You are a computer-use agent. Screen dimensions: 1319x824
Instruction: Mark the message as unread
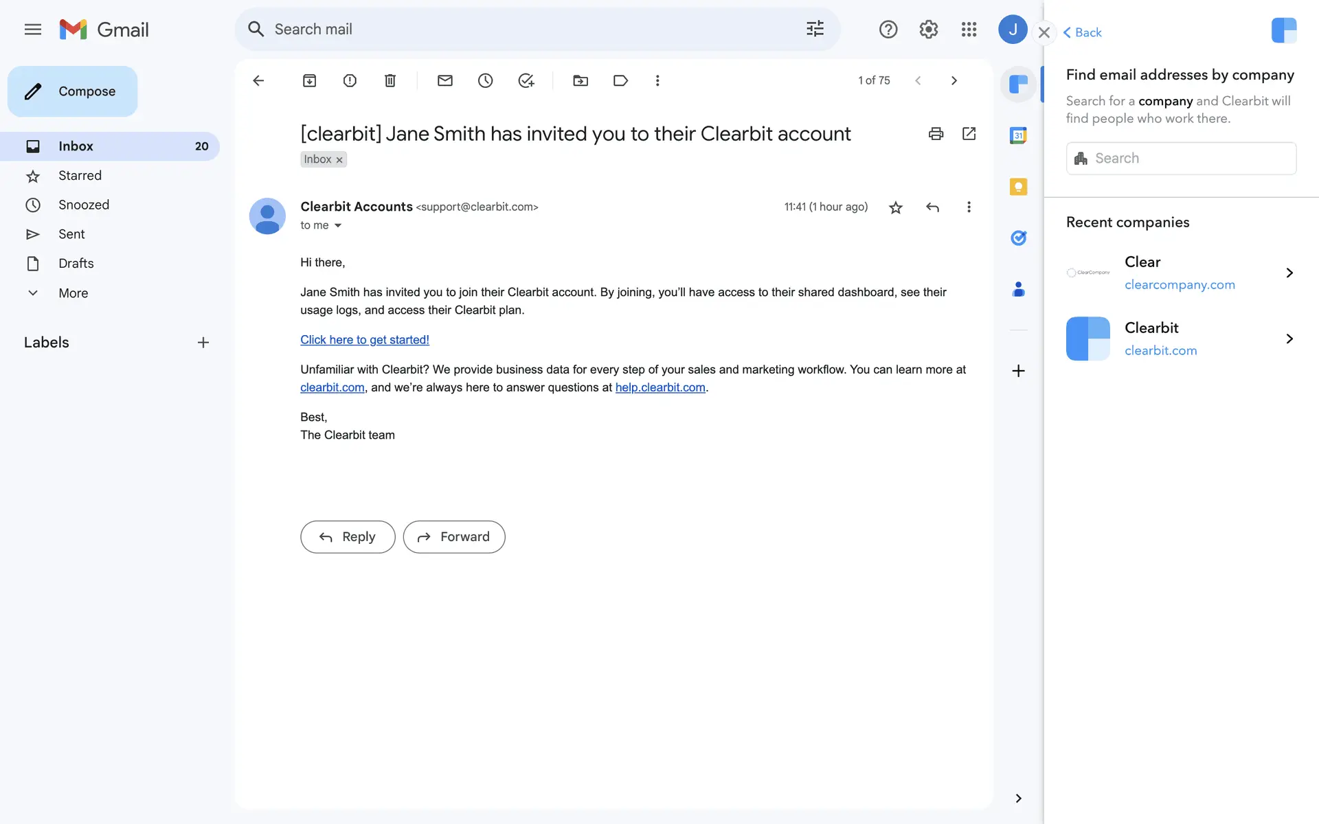pos(444,80)
